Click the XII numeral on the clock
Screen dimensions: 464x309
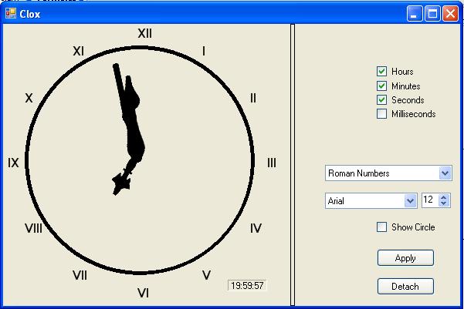point(144,33)
